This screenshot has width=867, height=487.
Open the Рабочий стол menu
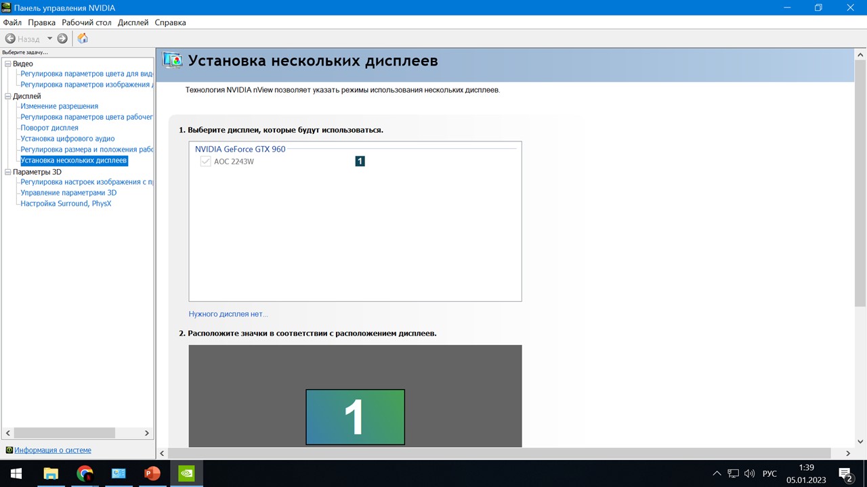[x=86, y=22]
